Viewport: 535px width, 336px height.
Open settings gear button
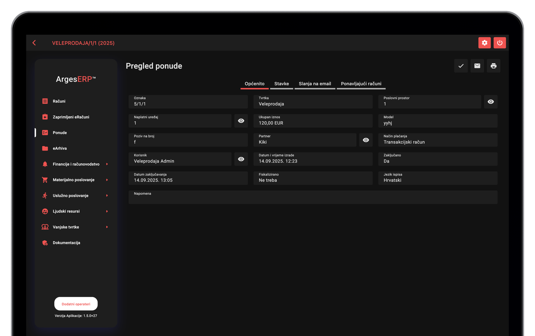pyautogui.click(x=485, y=43)
